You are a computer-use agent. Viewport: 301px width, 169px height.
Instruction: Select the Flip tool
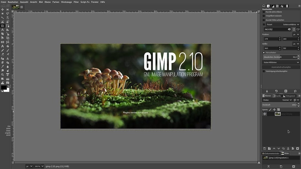coord(3,42)
